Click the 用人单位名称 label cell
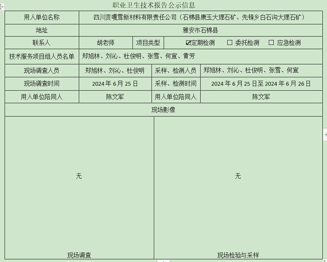327x262 pixels. pos(42,17)
